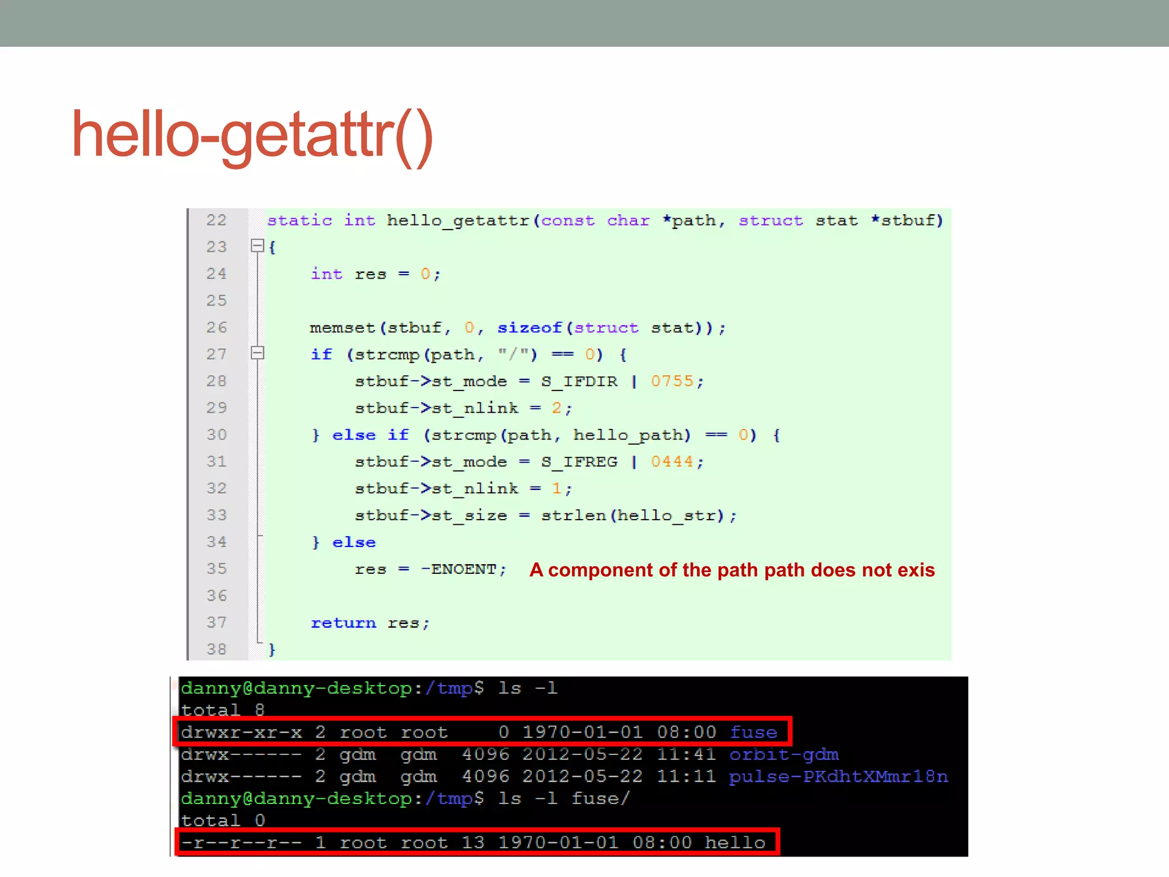Image resolution: width=1169 pixels, height=877 pixels.
Task: Click the '-r--r--r--' permissions string
Action: point(241,843)
